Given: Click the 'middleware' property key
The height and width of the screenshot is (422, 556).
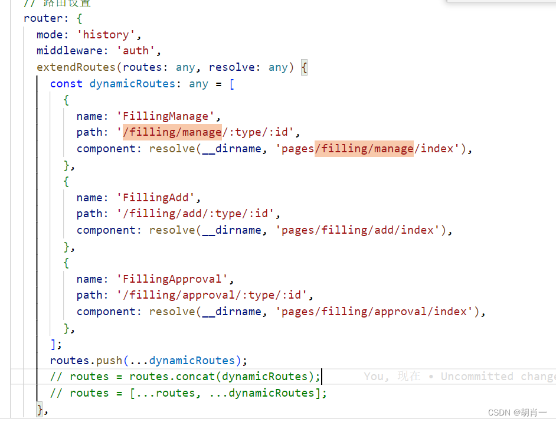Looking at the screenshot, I should click(x=70, y=51).
